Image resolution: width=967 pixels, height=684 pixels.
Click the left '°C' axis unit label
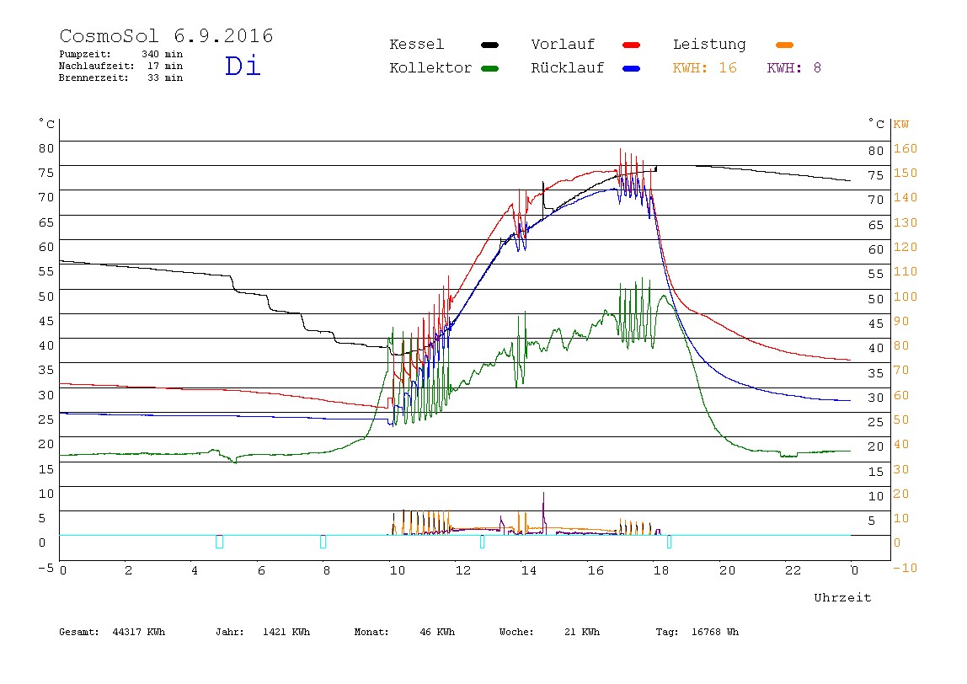(47, 123)
